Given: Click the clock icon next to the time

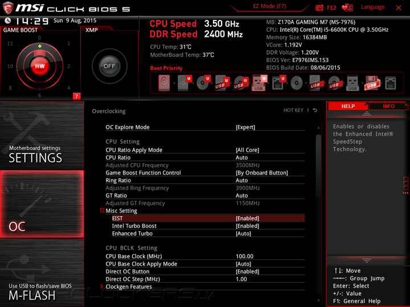Looking at the screenshot, I should [x=8, y=20].
